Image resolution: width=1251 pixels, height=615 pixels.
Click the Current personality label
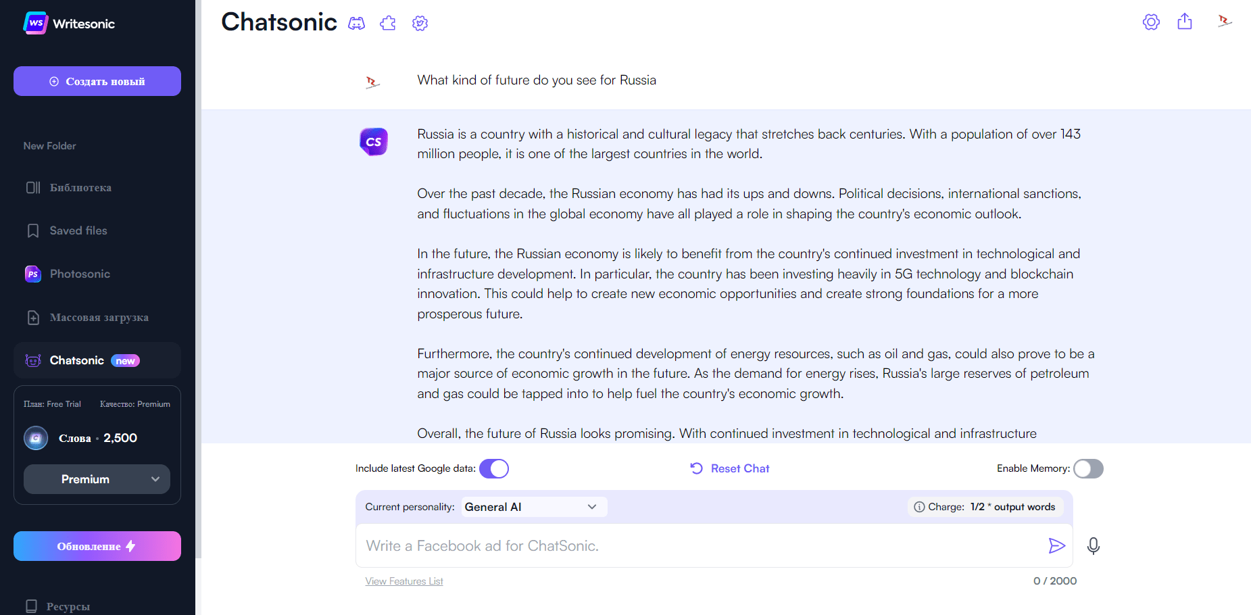[410, 507]
